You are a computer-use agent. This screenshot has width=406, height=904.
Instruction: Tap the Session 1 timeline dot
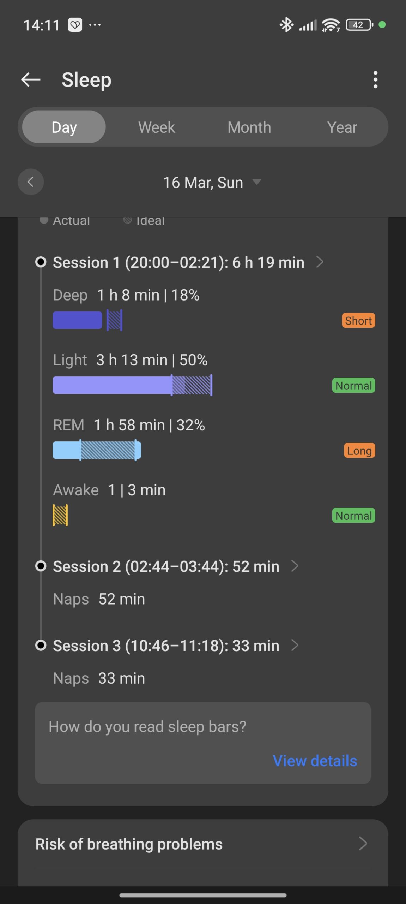click(41, 262)
